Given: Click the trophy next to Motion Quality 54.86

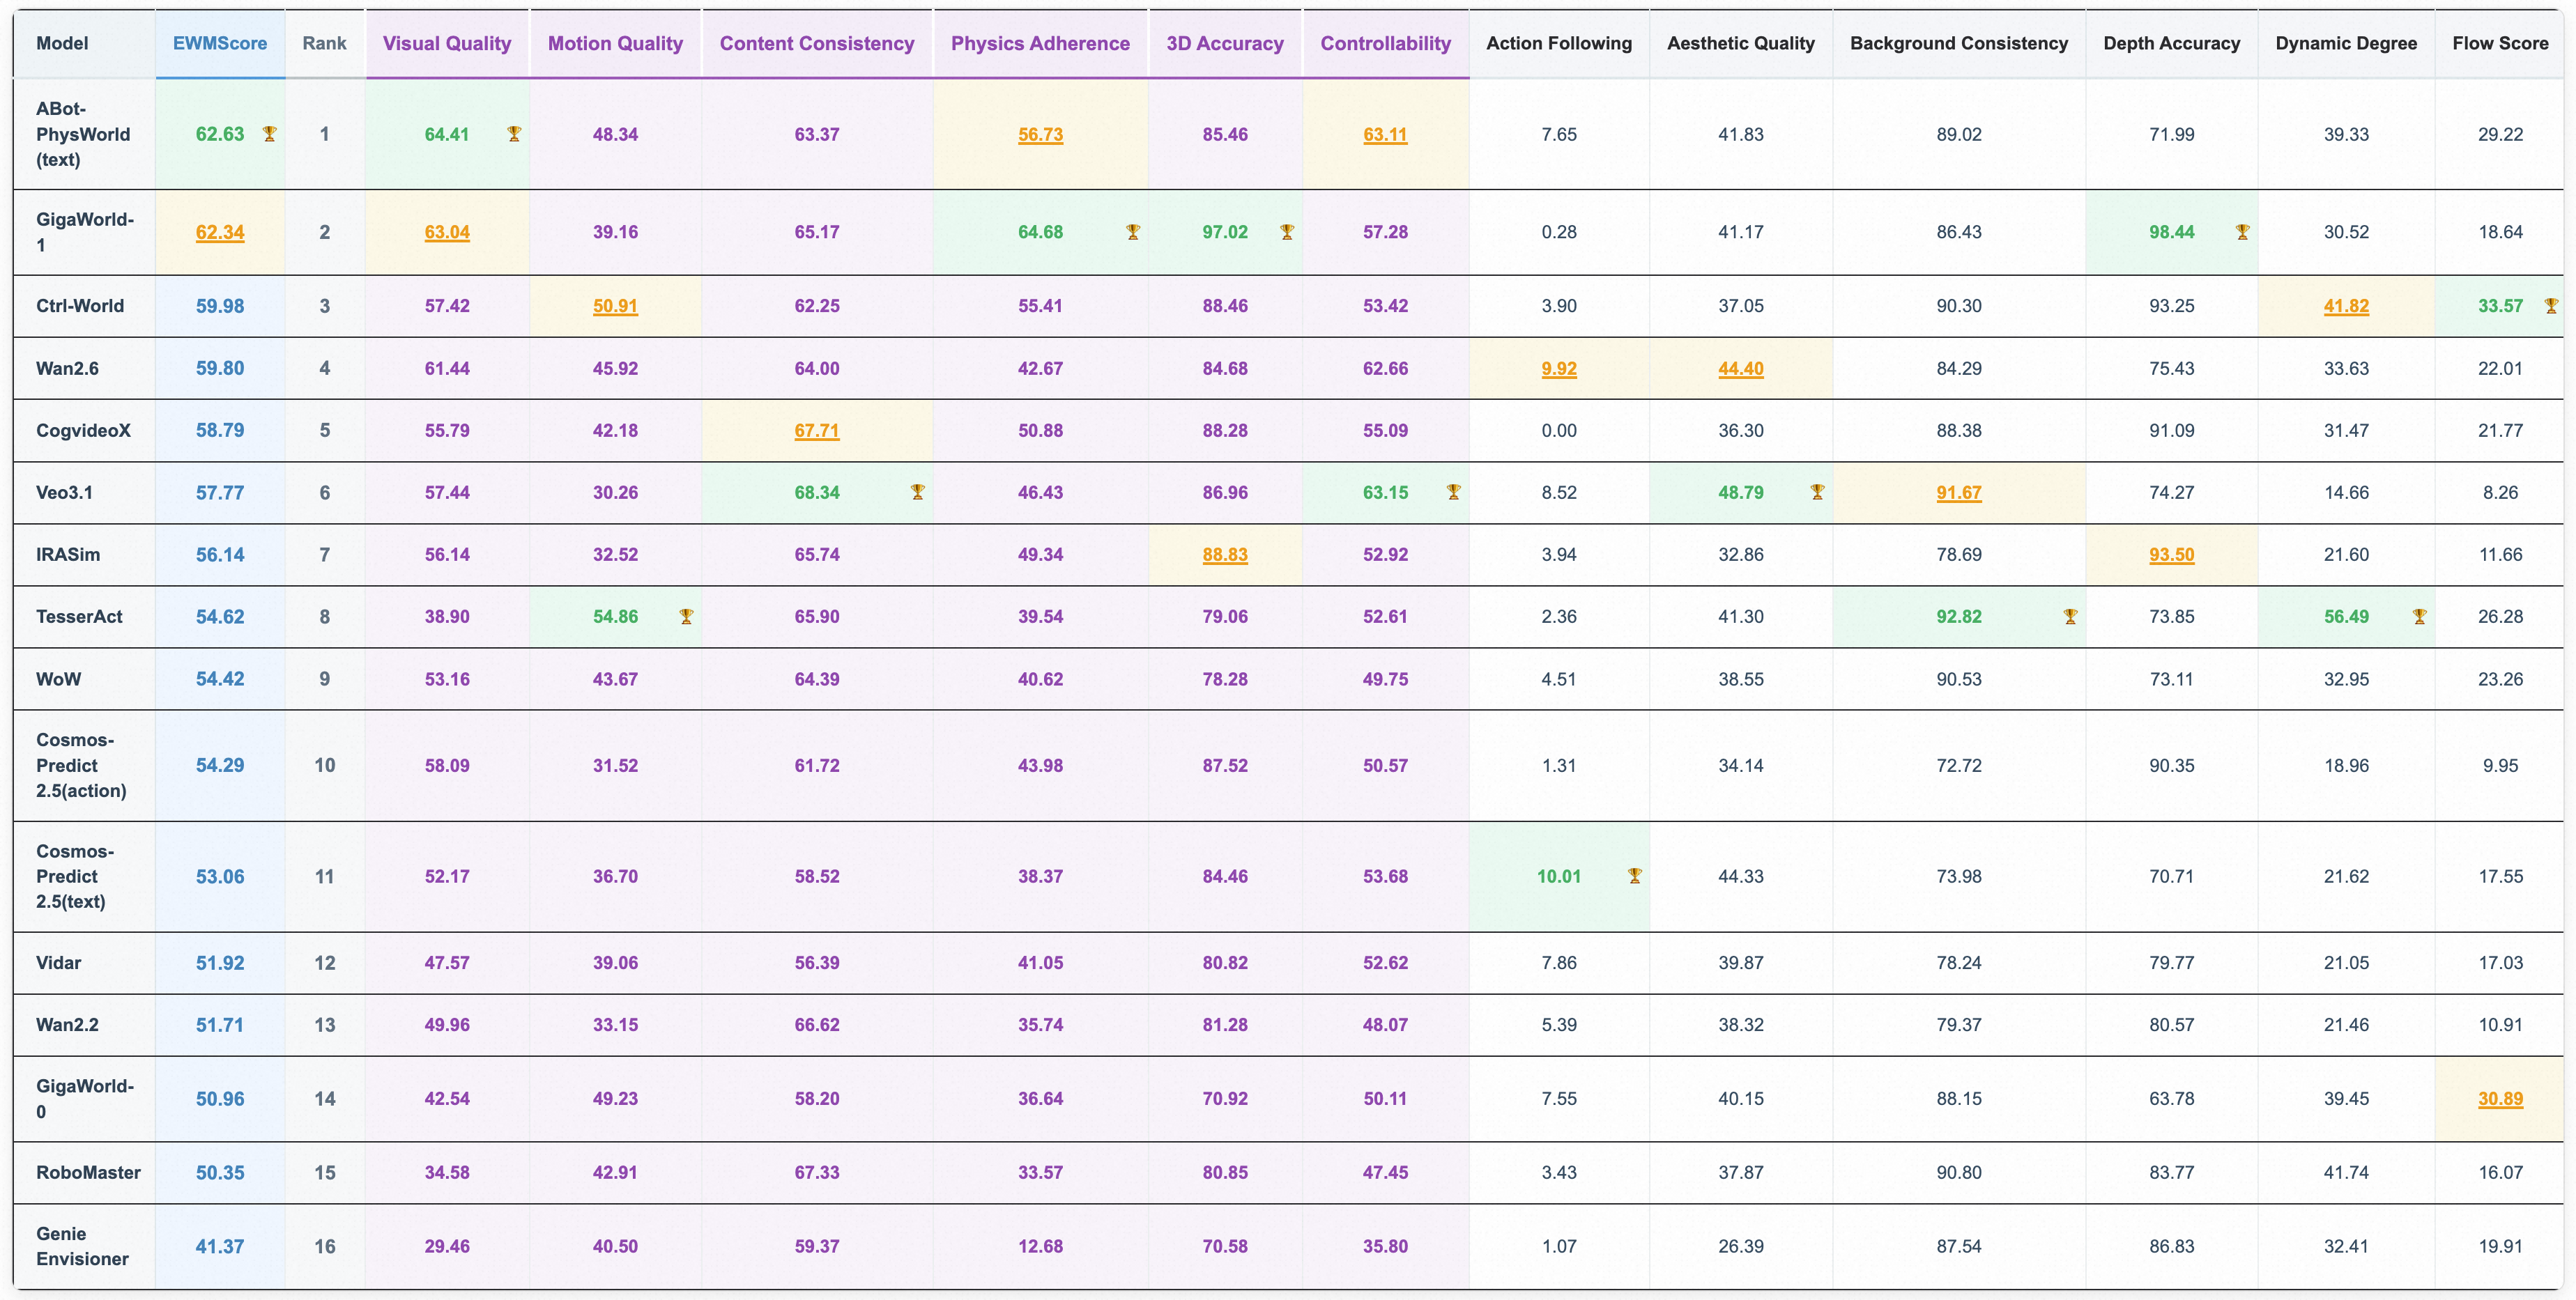Looking at the screenshot, I should 686,617.
